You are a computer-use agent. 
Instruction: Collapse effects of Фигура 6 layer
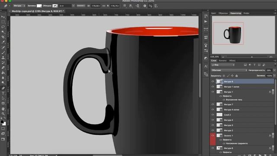[x=273, y=148]
